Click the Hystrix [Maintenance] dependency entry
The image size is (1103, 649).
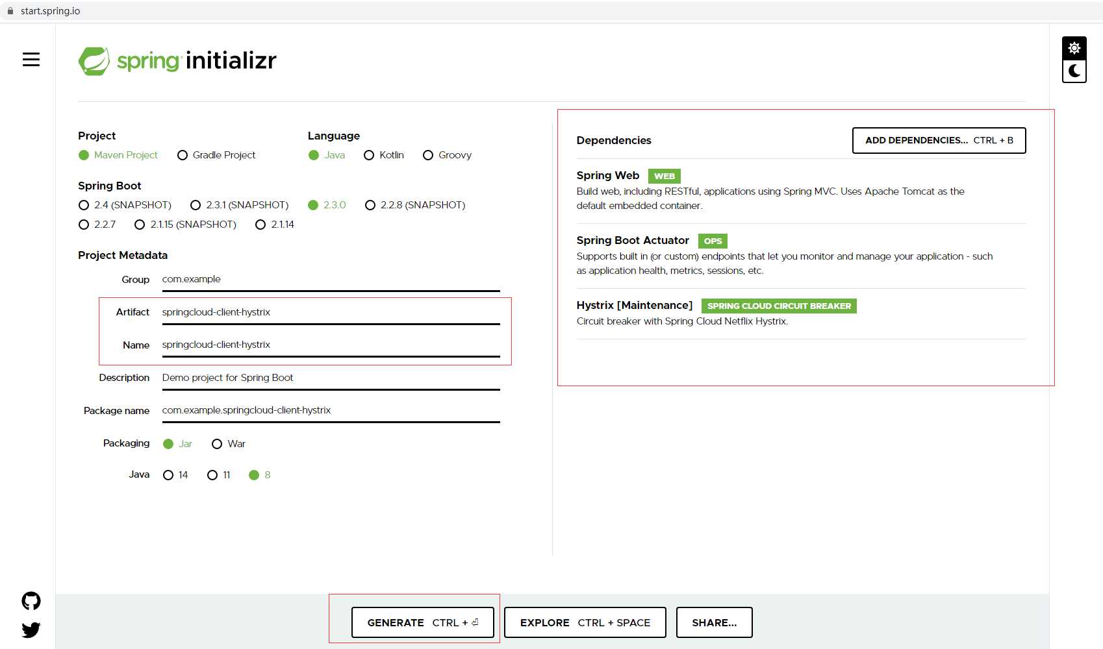pos(801,313)
